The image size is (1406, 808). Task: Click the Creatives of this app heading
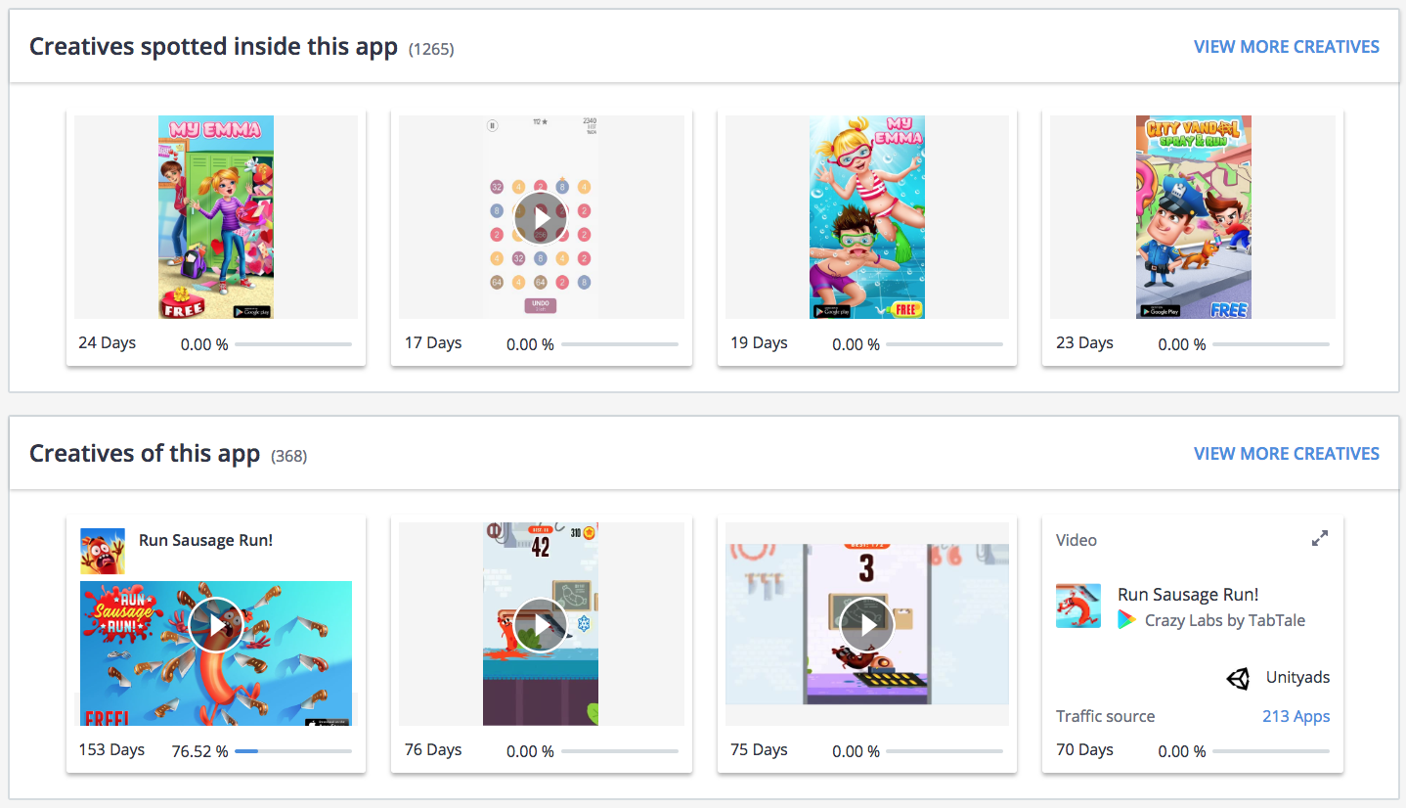click(x=145, y=454)
